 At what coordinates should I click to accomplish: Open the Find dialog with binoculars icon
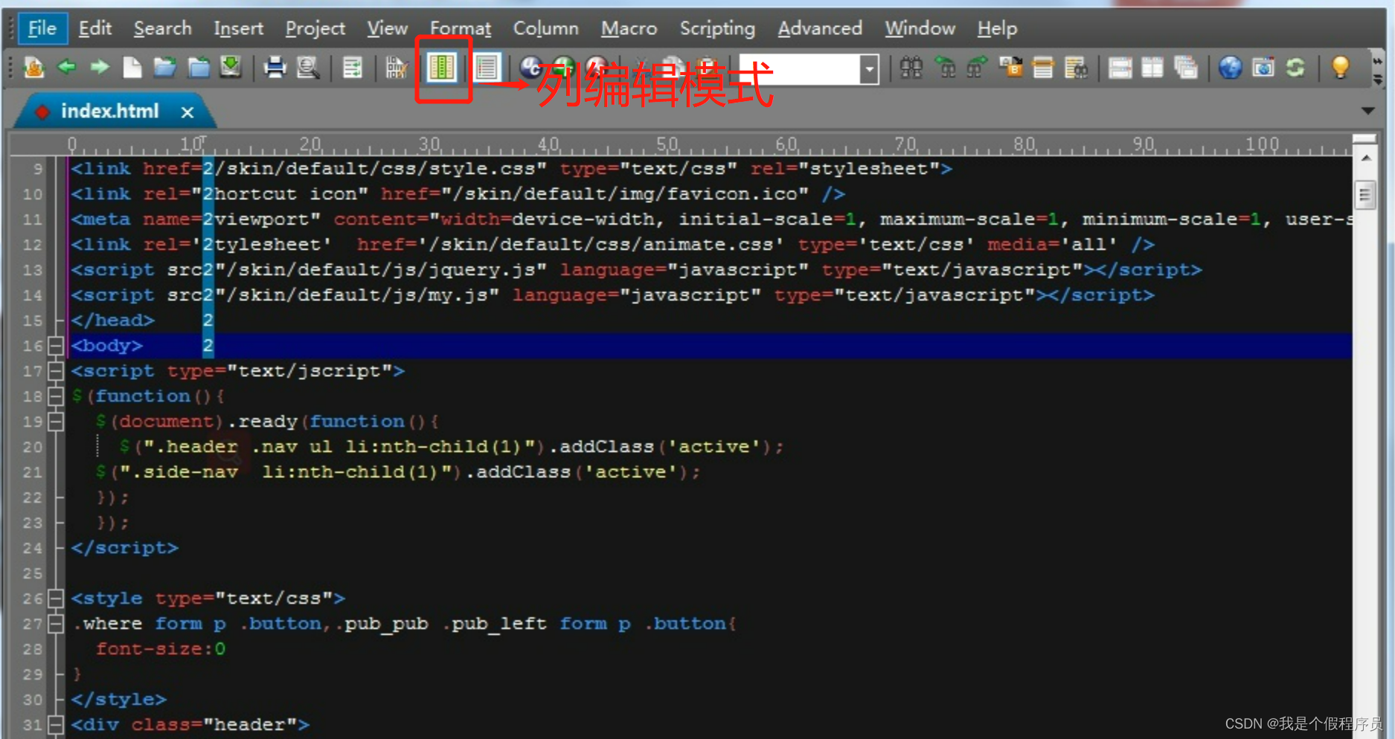[x=911, y=68]
